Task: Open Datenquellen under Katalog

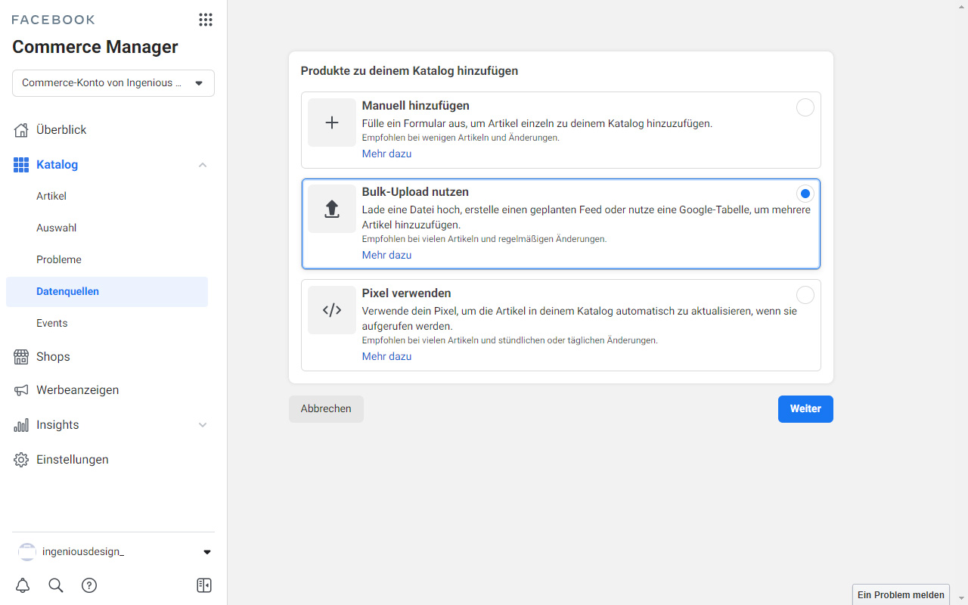Action: coord(107,291)
